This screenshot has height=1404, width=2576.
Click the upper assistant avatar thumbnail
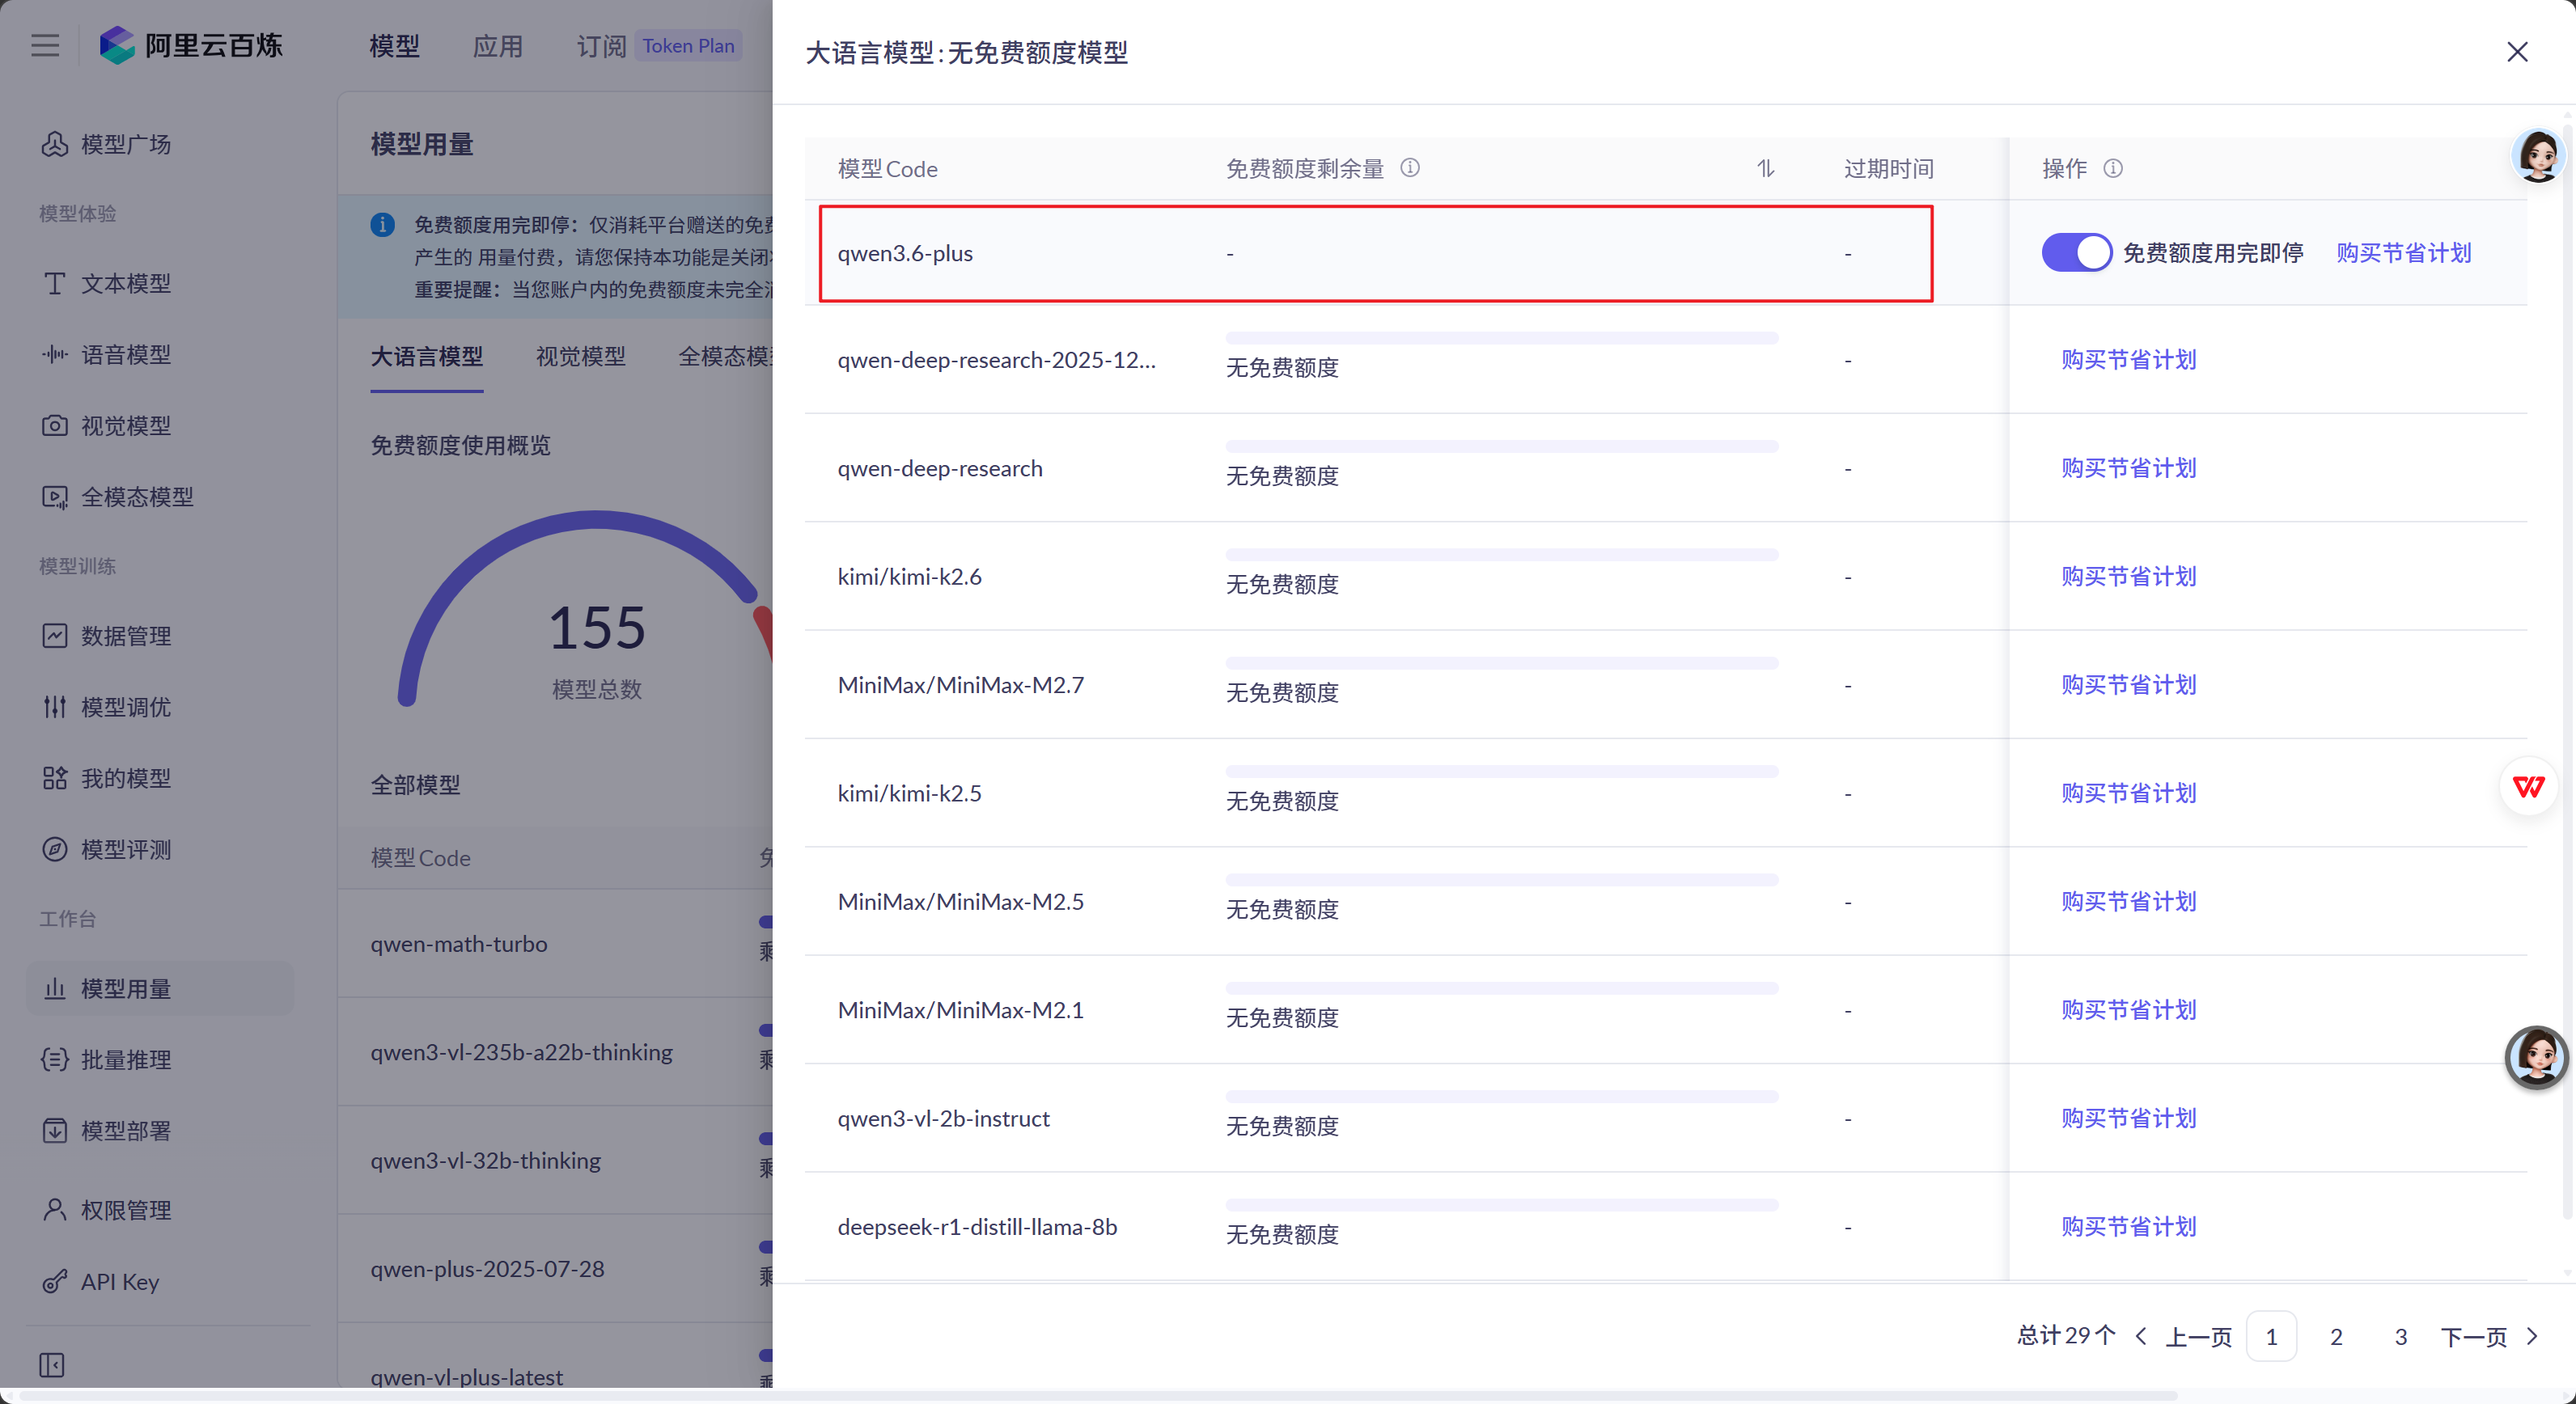[x=2538, y=155]
